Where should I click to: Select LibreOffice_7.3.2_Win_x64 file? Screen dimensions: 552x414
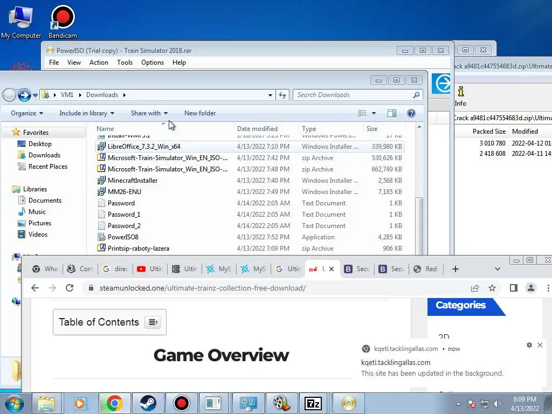(x=249, y=147)
